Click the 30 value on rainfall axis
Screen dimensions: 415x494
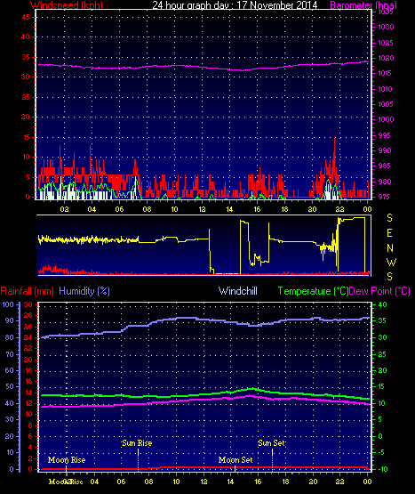[x=28, y=304]
